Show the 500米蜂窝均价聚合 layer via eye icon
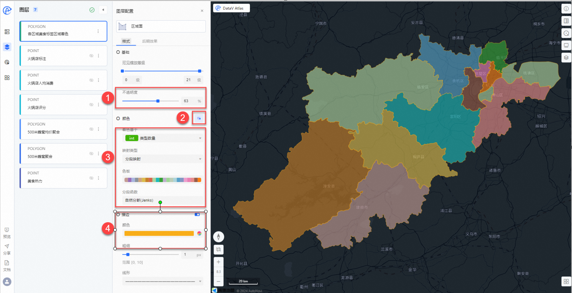 [91, 129]
